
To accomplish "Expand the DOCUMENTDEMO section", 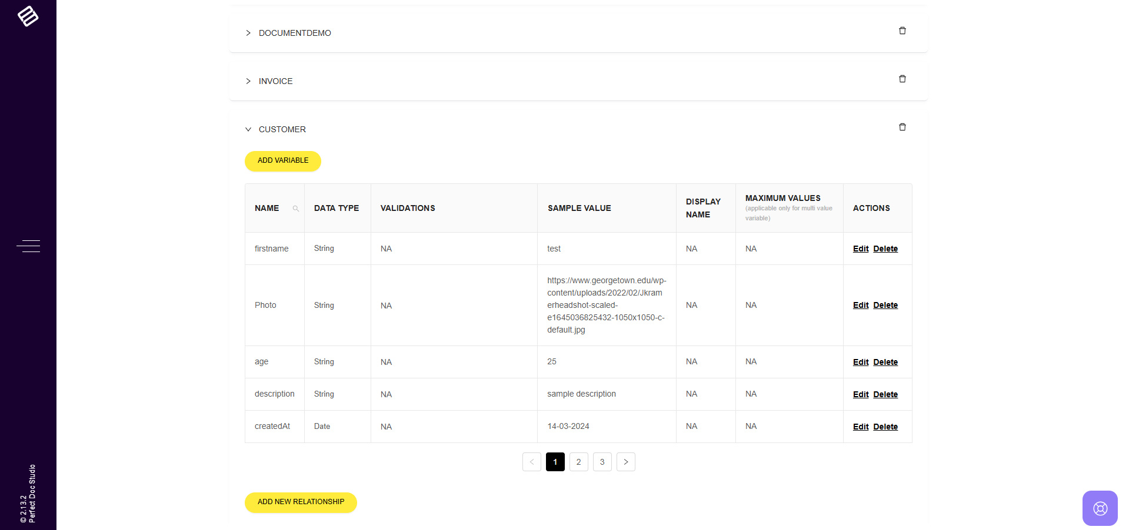I will [x=248, y=33].
